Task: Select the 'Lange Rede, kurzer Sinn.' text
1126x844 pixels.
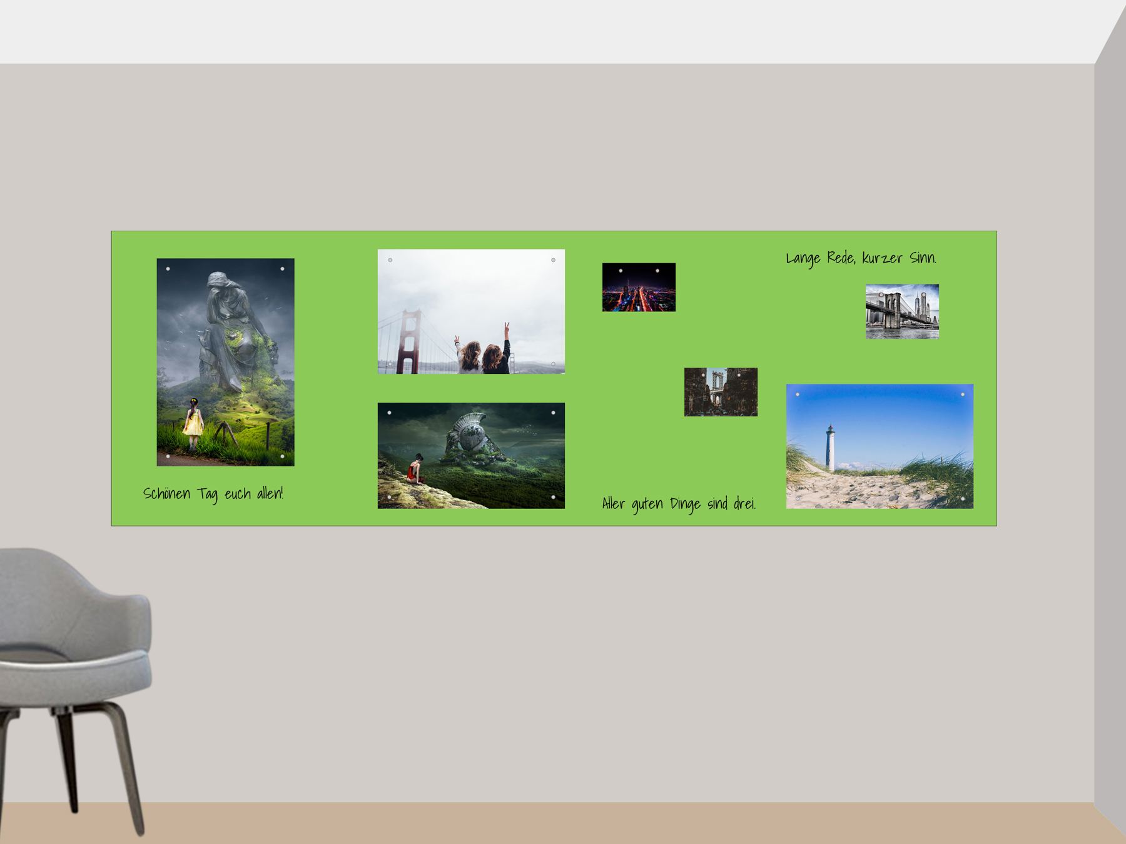Action: [x=860, y=258]
